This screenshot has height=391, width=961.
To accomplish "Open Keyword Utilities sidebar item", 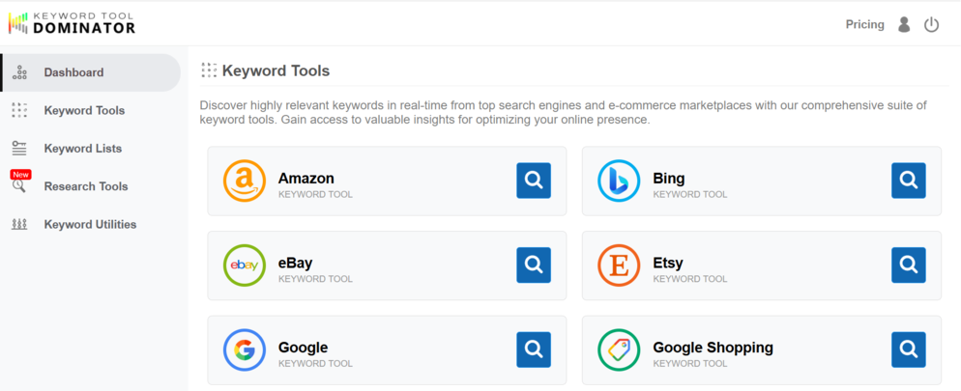I will (x=91, y=225).
